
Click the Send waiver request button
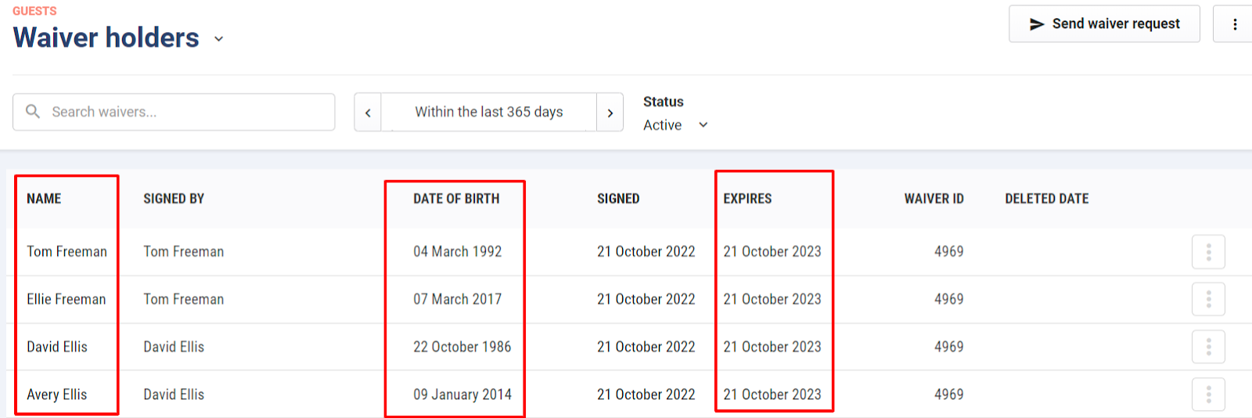(1104, 23)
